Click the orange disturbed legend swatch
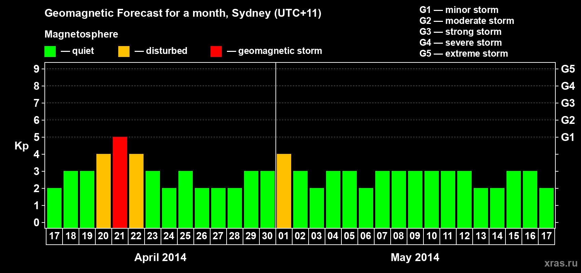Viewport: 581px width, 273px height. pyautogui.click(x=124, y=52)
